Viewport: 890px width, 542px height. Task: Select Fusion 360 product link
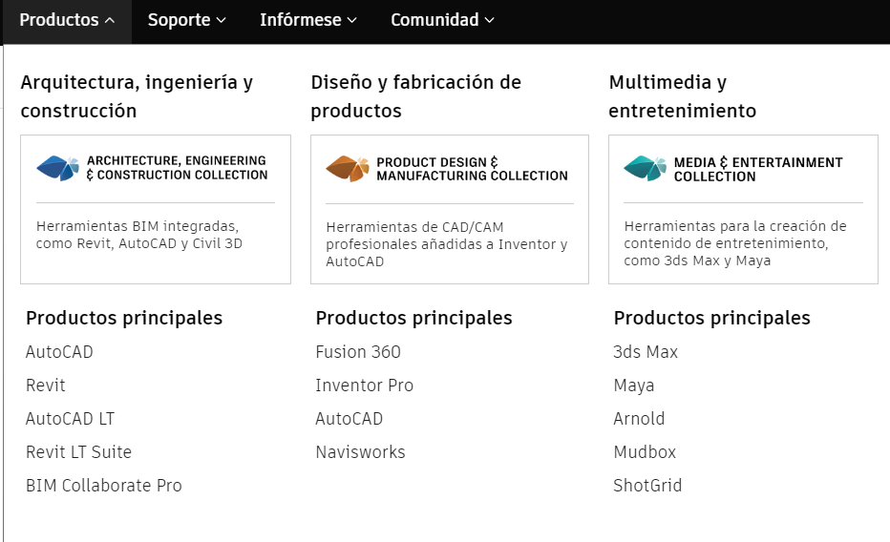click(x=358, y=352)
